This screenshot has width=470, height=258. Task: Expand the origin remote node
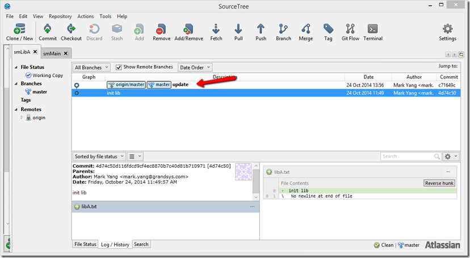pyautogui.click(x=22, y=118)
